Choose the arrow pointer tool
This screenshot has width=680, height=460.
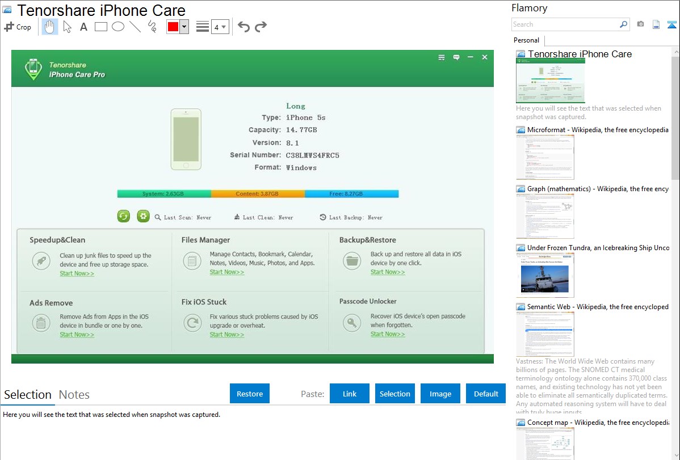pyautogui.click(x=67, y=27)
